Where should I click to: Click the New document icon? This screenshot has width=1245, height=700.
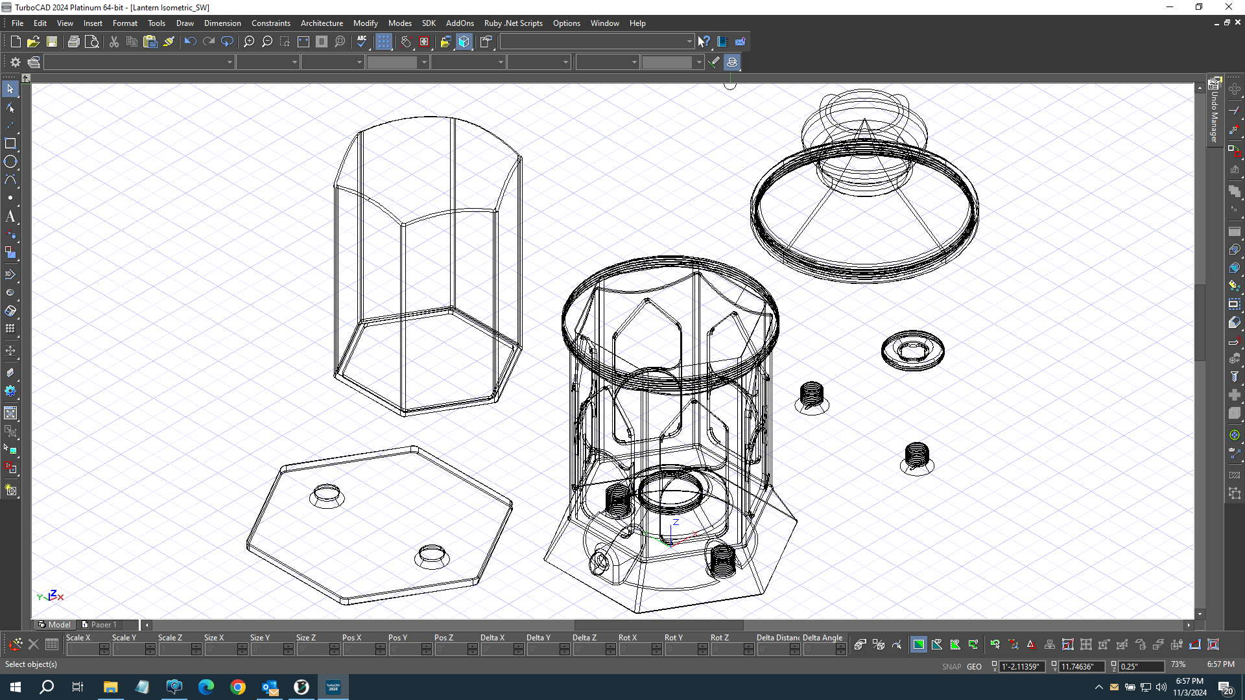click(x=16, y=41)
